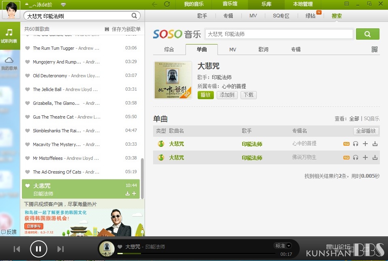Open the 歌手 category

point(202,16)
